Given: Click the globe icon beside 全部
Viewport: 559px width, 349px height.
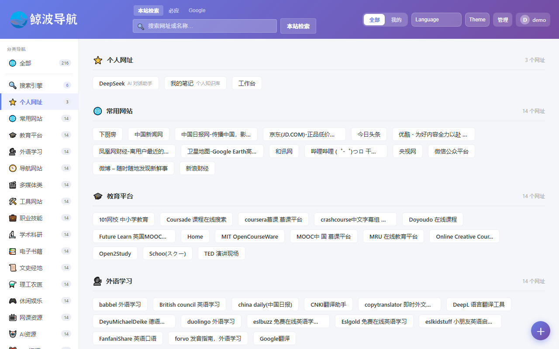Looking at the screenshot, I should pos(13,63).
